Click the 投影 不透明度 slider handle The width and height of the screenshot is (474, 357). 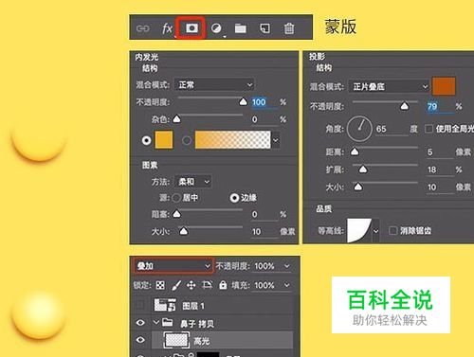point(404,106)
